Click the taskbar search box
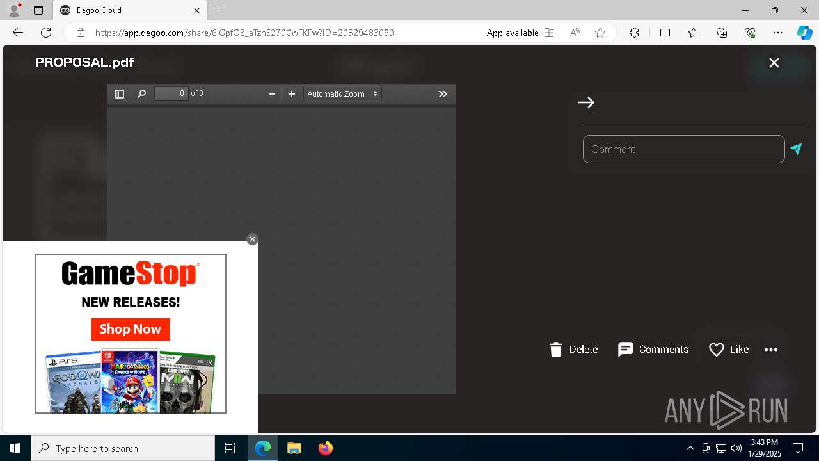Viewport: 819px width, 461px height. coord(123,448)
